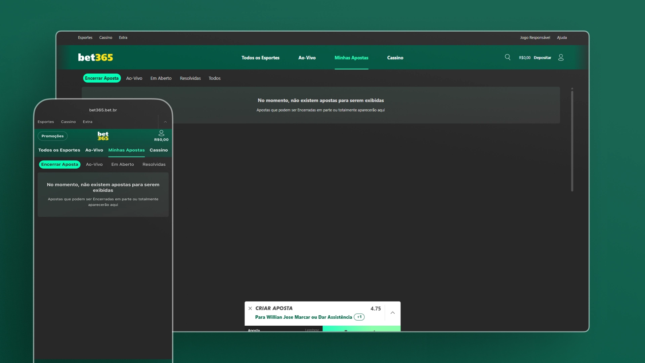Open Cassino in desktop main nav
Screen dimensions: 645x363
(x=395, y=58)
